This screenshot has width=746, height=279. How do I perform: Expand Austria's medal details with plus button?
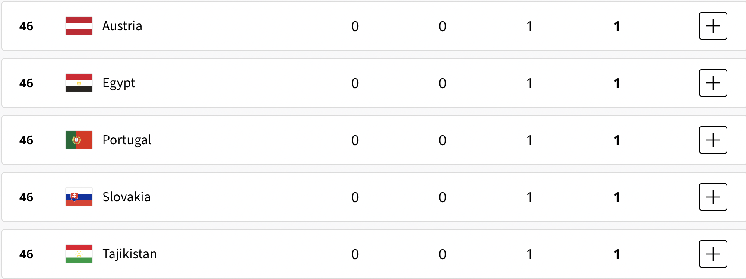tap(713, 26)
